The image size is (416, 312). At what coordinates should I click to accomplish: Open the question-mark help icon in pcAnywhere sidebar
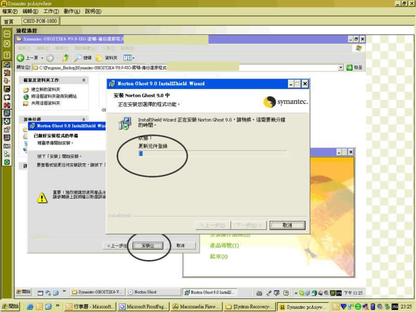7,55
